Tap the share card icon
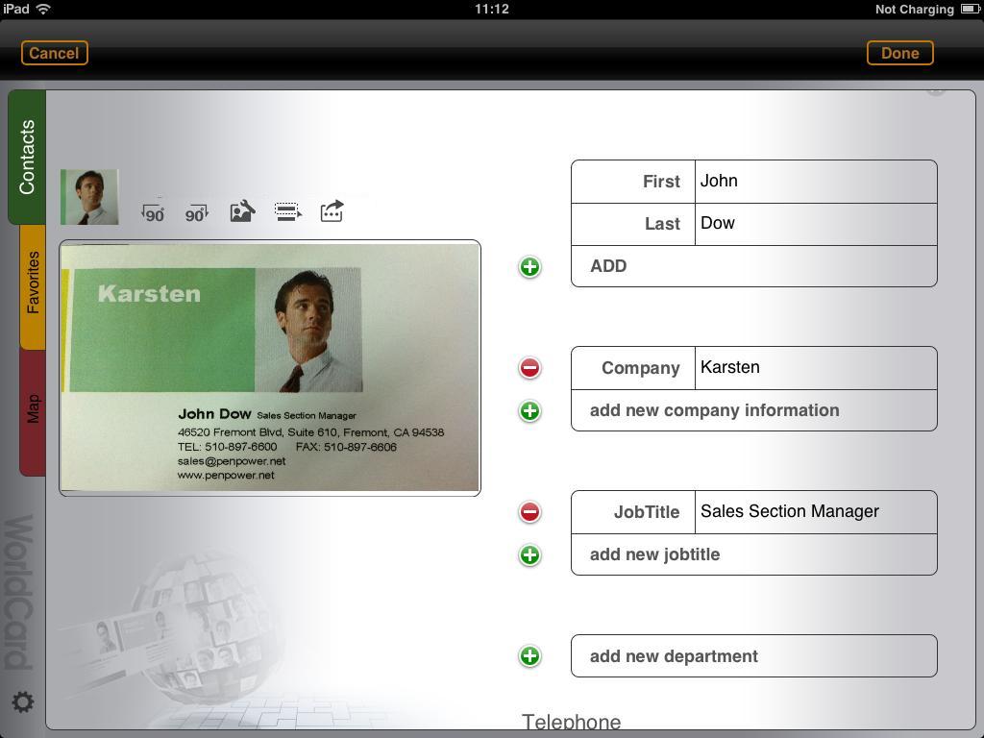This screenshot has width=984, height=738. click(x=332, y=211)
